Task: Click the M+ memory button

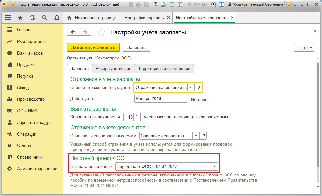Action: point(197,4)
